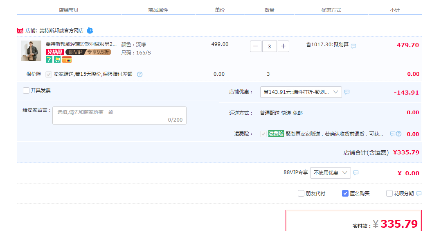The width and height of the screenshot is (432, 231).
Task: Click help icon beside price insurance description
Action: [x=139, y=74]
